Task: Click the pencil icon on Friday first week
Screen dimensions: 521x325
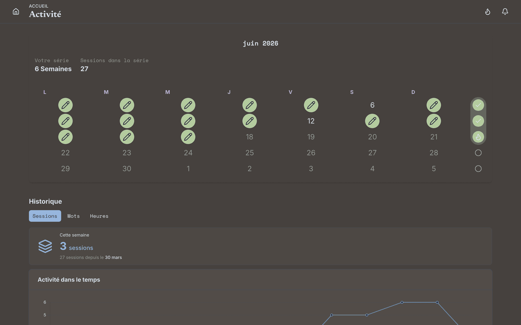Action: point(311,105)
